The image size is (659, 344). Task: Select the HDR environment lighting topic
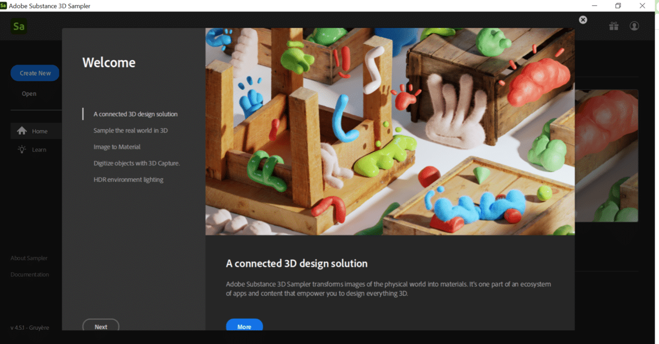click(129, 179)
